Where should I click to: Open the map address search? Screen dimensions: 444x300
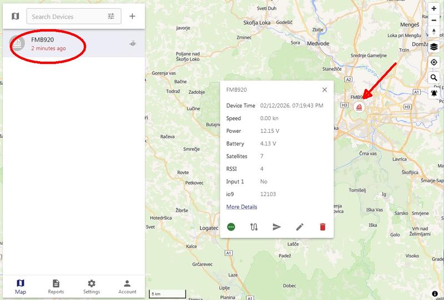(434, 77)
